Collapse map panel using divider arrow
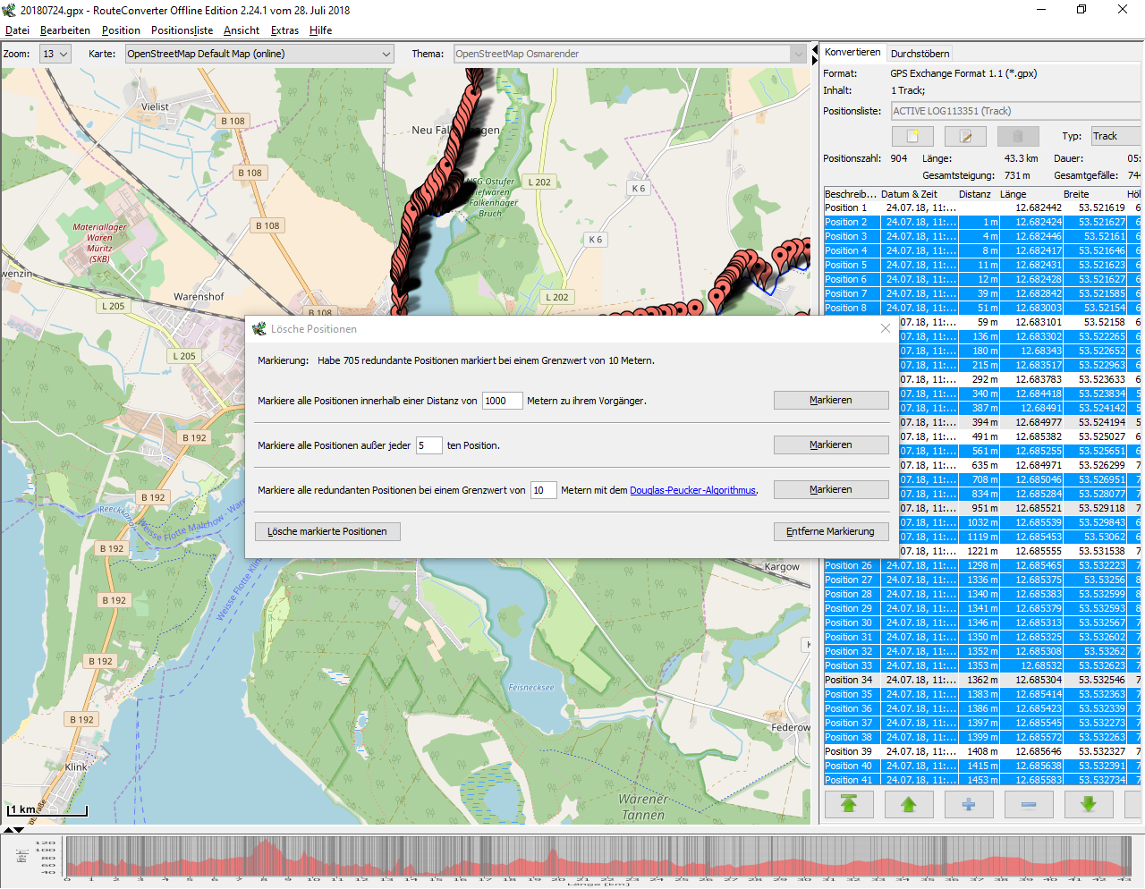 [815, 50]
